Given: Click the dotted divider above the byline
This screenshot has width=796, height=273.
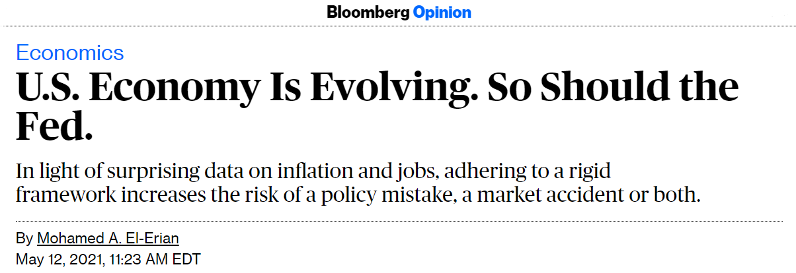Looking at the screenshot, I should coord(398,221).
